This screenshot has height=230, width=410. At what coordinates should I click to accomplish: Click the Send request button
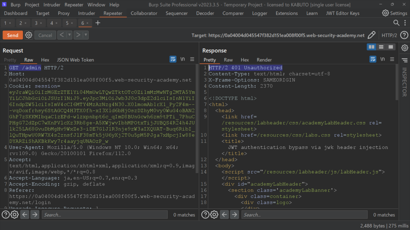click(13, 35)
